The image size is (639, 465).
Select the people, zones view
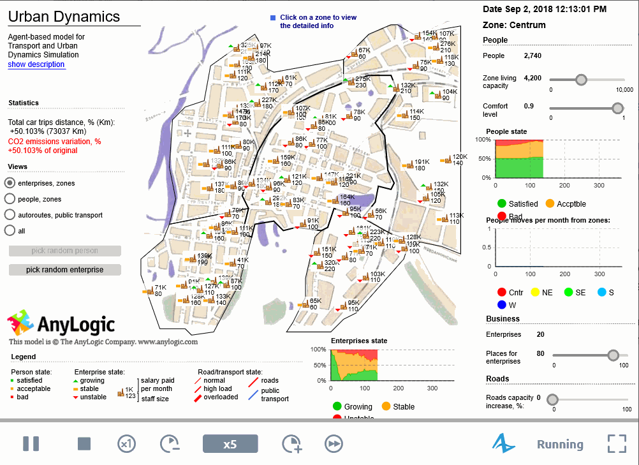[x=10, y=199]
